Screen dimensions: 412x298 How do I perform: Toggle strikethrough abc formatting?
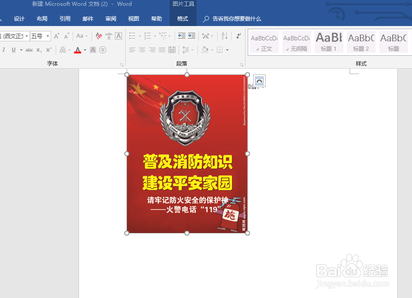point(29,50)
